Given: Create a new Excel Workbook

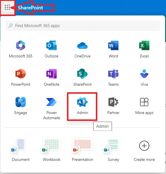Looking at the screenshot, I should (x=52, y=150).
